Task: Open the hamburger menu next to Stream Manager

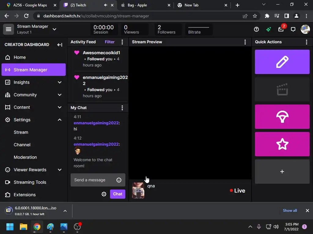Action: (8, 29)
